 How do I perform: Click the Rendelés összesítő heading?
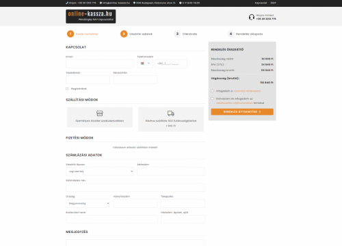227,49
